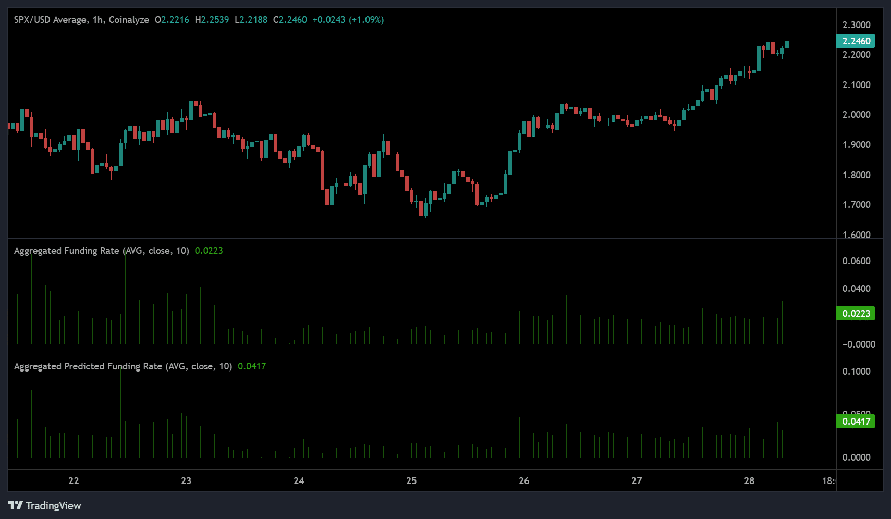Click the +0.0243 (+1.09%) change value
Viewport: 891px width, 519px height.
(x=348, y=20)
